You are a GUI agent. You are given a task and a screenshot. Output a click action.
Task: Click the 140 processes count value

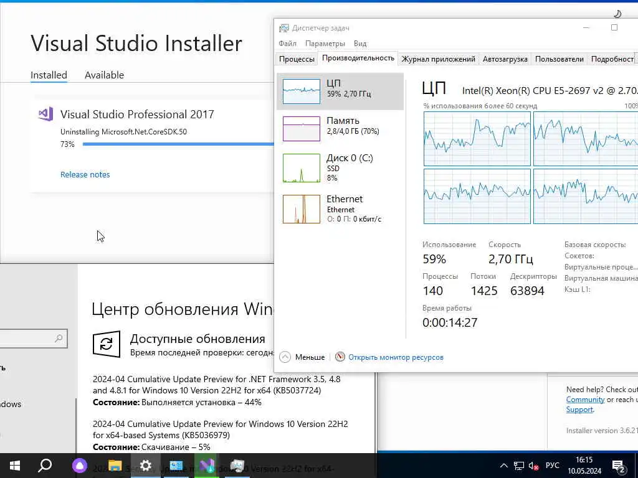click(432, 291)
